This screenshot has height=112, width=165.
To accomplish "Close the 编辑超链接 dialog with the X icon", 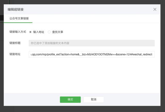I will 155,9.
